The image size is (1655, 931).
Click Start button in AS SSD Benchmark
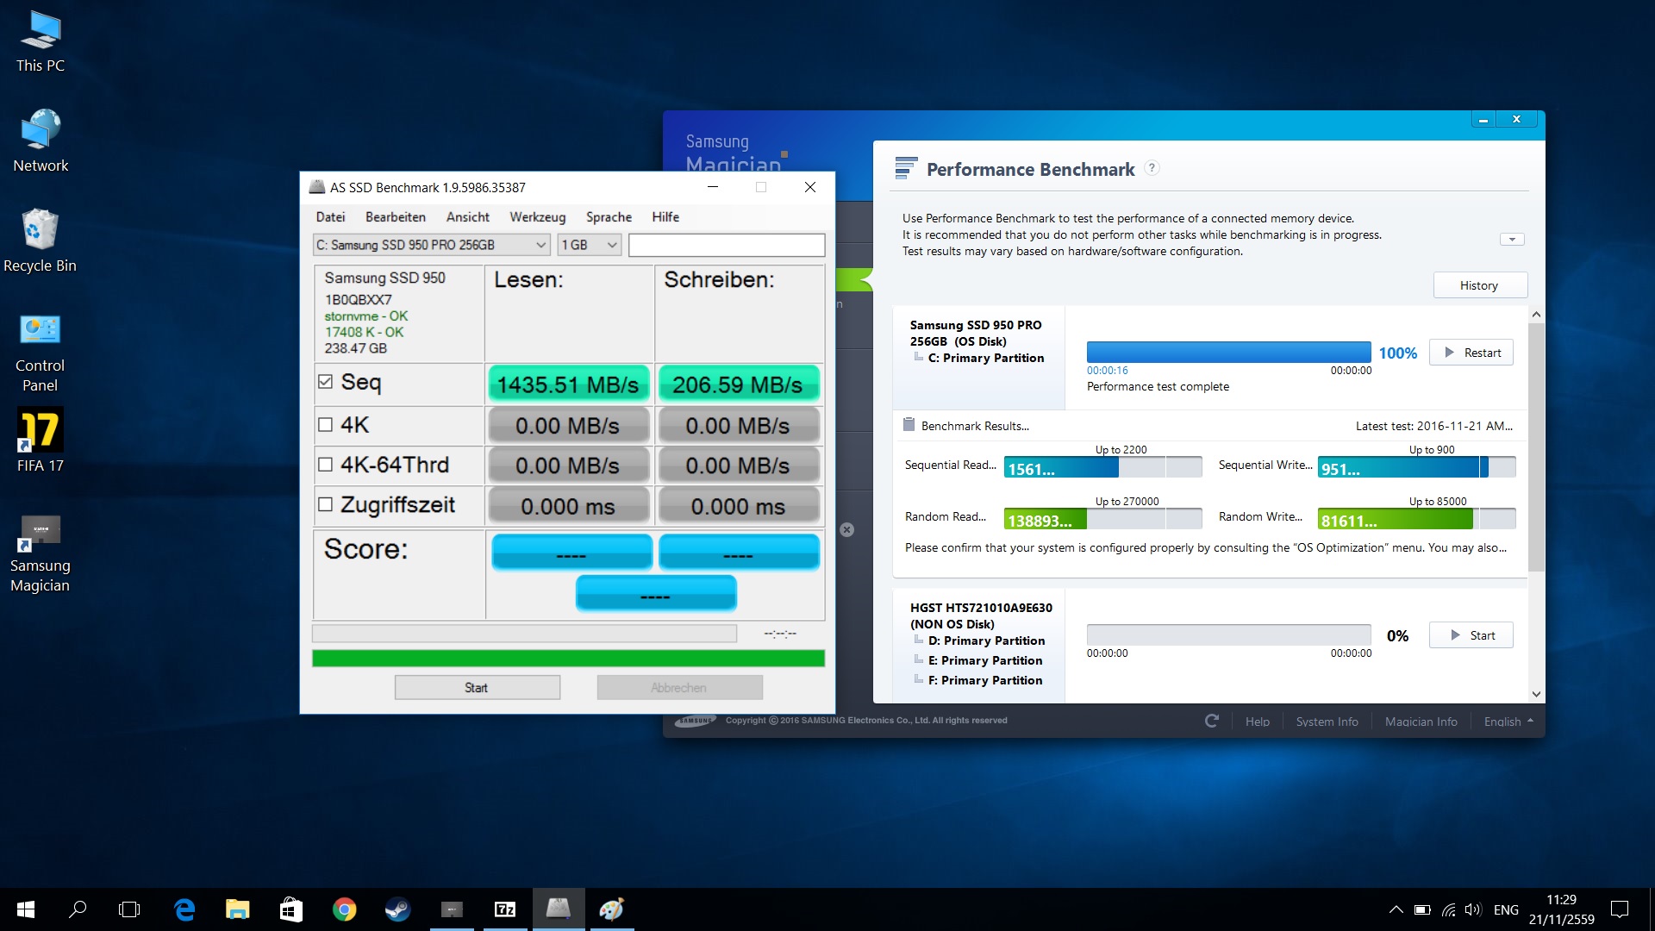pyautogui.click(x=477, y=687)
